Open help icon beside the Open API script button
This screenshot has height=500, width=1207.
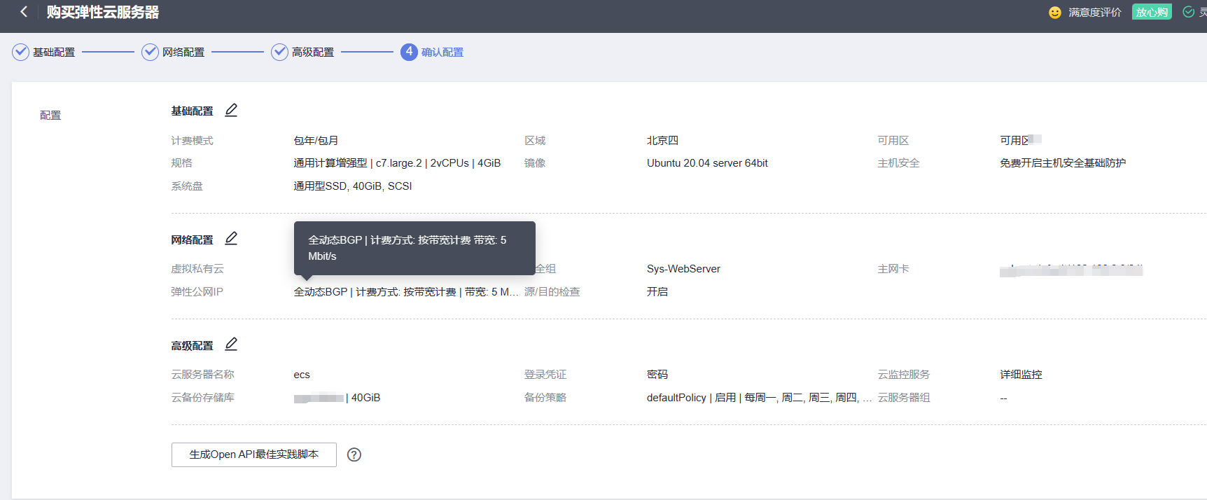[354, 454]
